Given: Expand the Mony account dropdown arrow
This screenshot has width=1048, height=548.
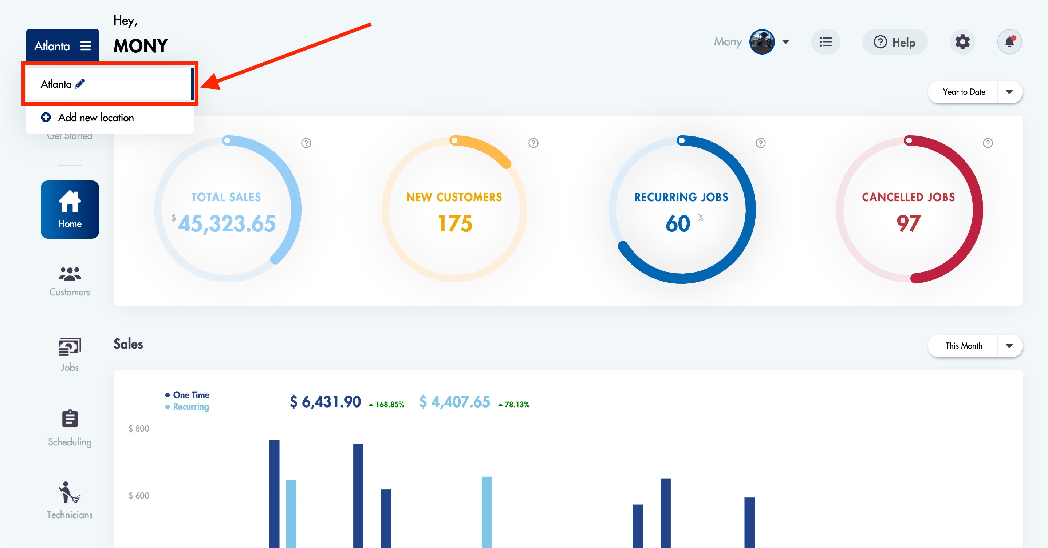Looking at the screenshot, I should pyautogui.click(x=786, y=42).
